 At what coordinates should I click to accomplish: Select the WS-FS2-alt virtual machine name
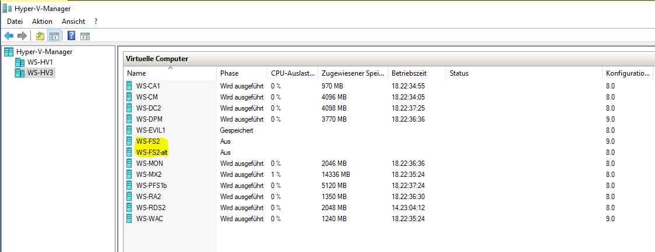152,152
